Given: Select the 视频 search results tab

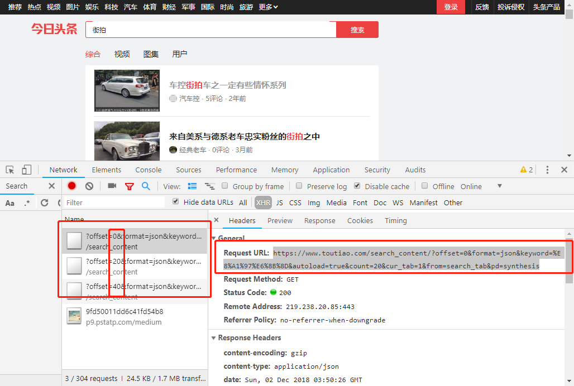Looking at the screenshot, I should point(122,54).
